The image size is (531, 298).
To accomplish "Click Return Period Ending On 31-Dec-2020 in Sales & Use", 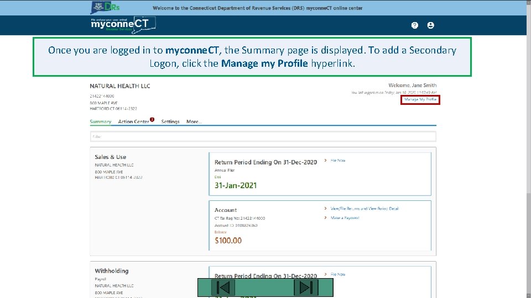I will pyautogui.click(x=266, y=162).
